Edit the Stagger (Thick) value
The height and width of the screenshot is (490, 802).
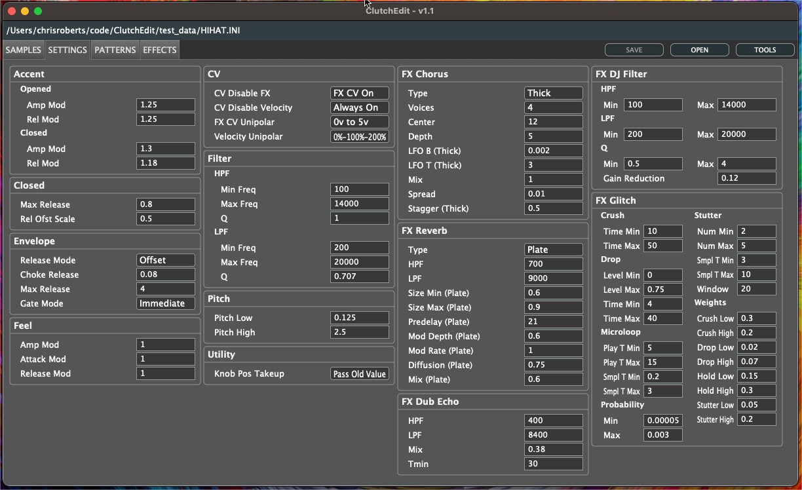(554, 208)
